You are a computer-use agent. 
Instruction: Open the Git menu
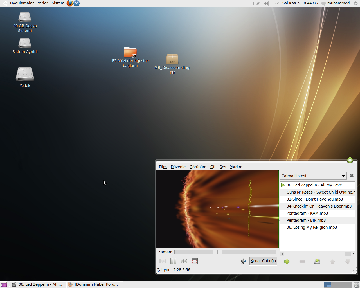click(x=213, y=167)
